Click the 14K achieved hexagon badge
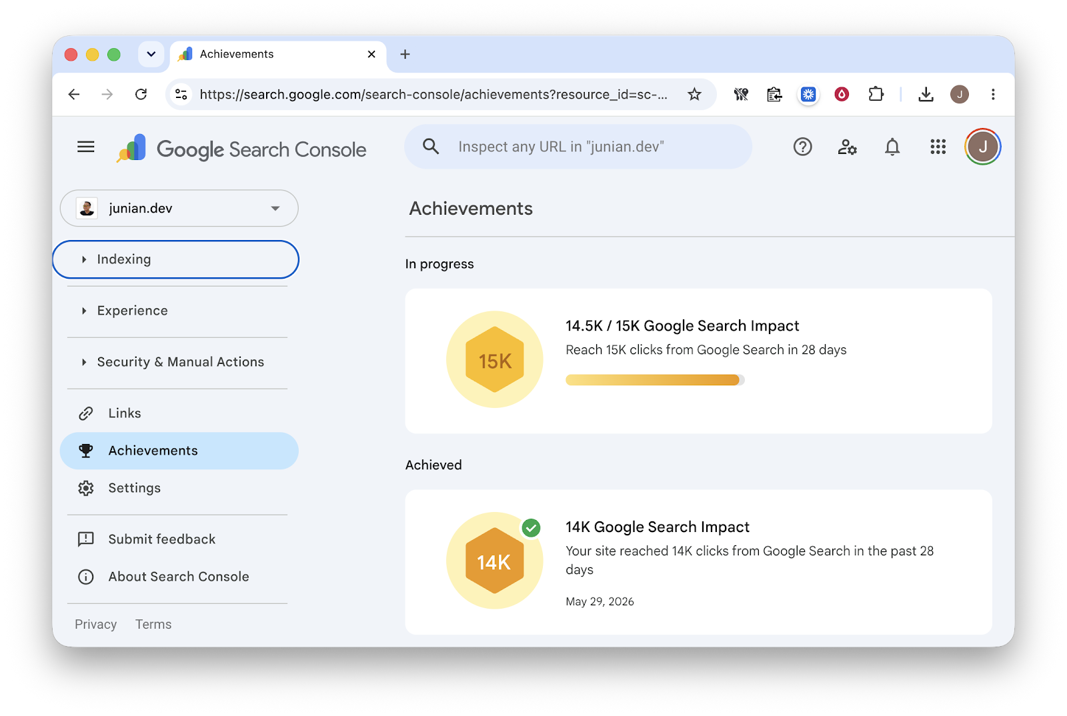Viewport: 1067px width, 716px height. [495, 561]
